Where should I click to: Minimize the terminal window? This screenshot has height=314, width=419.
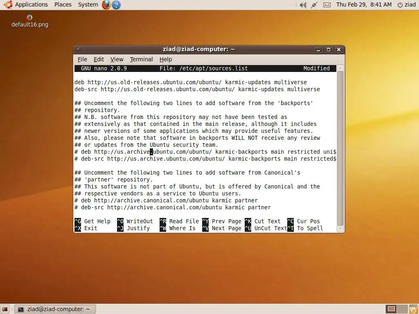[318, 49]
